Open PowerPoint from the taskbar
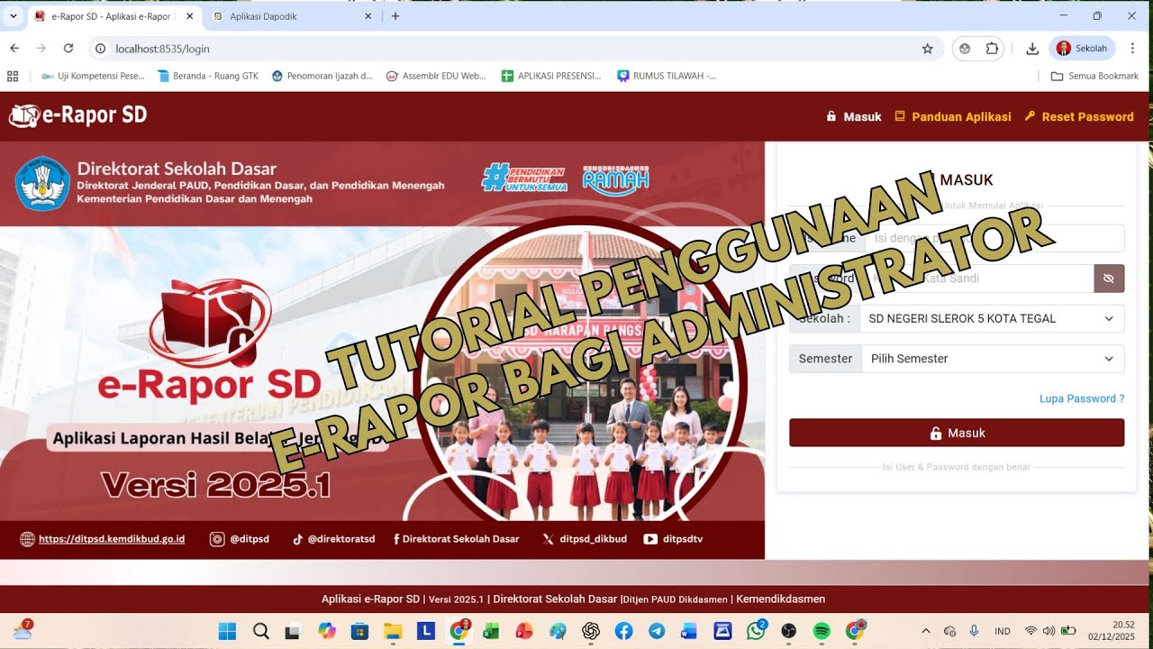The image size is (1153, 649). point(524,631)
